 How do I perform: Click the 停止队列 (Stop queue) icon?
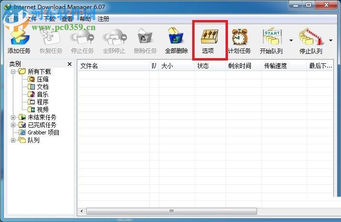point(310,40)
